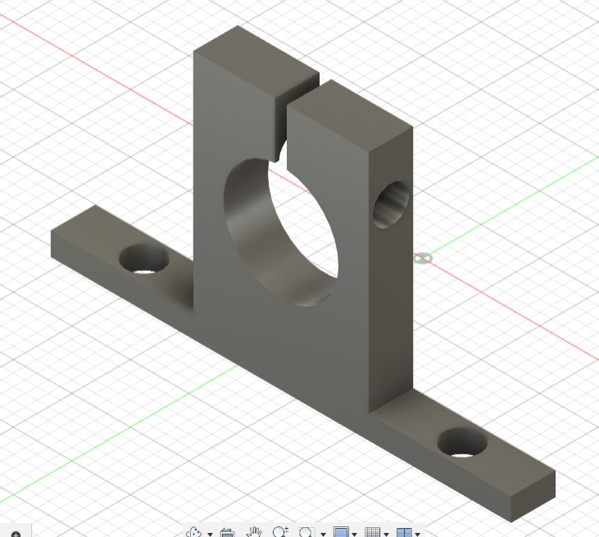Select the Zoom magnifier tool

click(x=280, y=532)
